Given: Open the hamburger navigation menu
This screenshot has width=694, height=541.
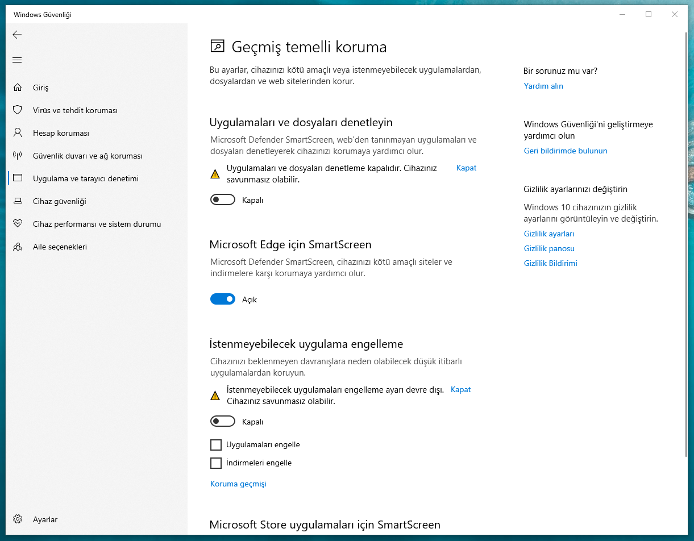Looking at the screenshot, I should pyautogui.click(x=17, y=60).
